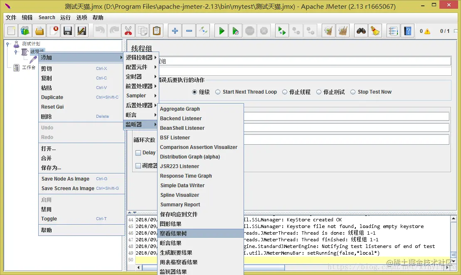Click the log horizontal scrollbar left arrow
The height and width of the screenshot is (275, 461).
click(x=138, y=268)
